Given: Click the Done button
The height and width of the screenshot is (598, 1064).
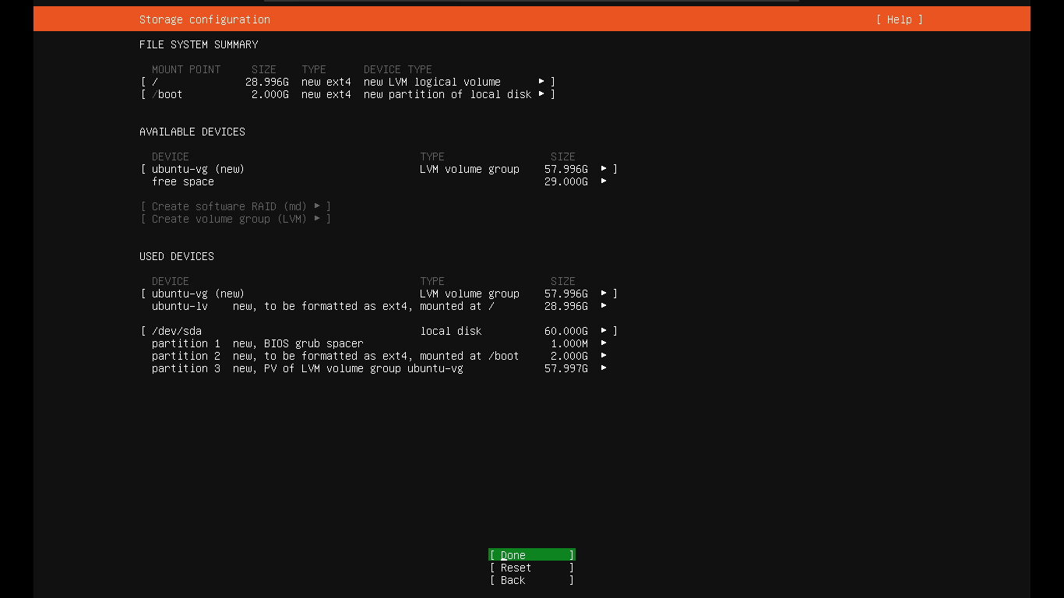Looking at the screenshot, I should coord(531,555).
